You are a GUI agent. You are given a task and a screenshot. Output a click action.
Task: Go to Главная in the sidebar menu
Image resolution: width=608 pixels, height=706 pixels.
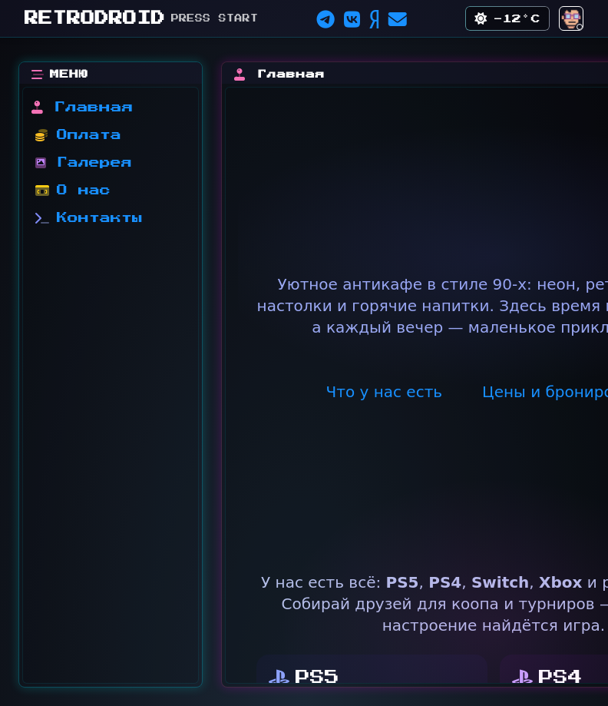93,107
